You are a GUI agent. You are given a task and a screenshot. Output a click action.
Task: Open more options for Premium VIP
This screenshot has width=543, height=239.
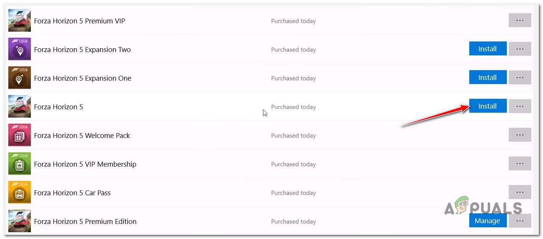pyautogui.click(x=520, y=20)
